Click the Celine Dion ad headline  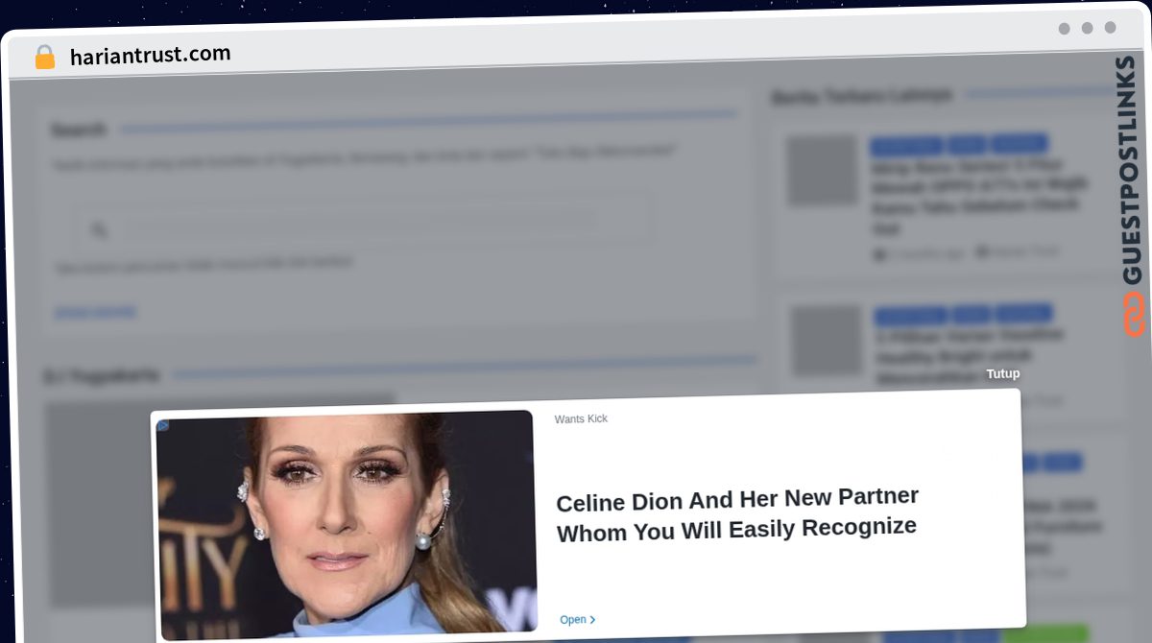pyautogui.click(x=737, y=514)
